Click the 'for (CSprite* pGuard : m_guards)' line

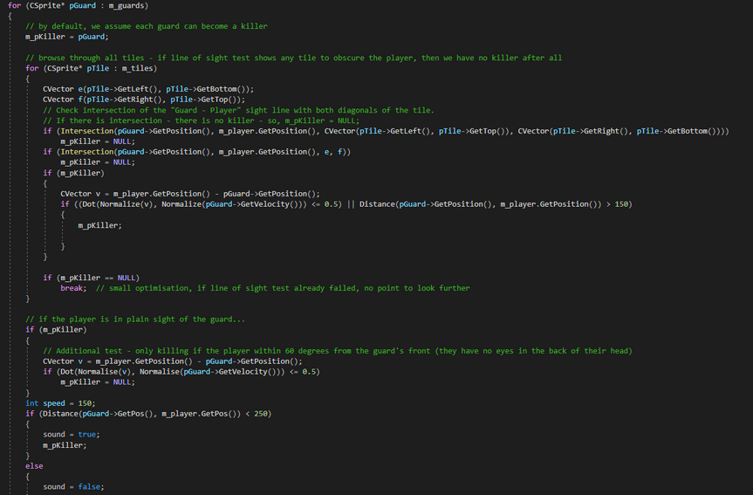[x=78, y=5]
